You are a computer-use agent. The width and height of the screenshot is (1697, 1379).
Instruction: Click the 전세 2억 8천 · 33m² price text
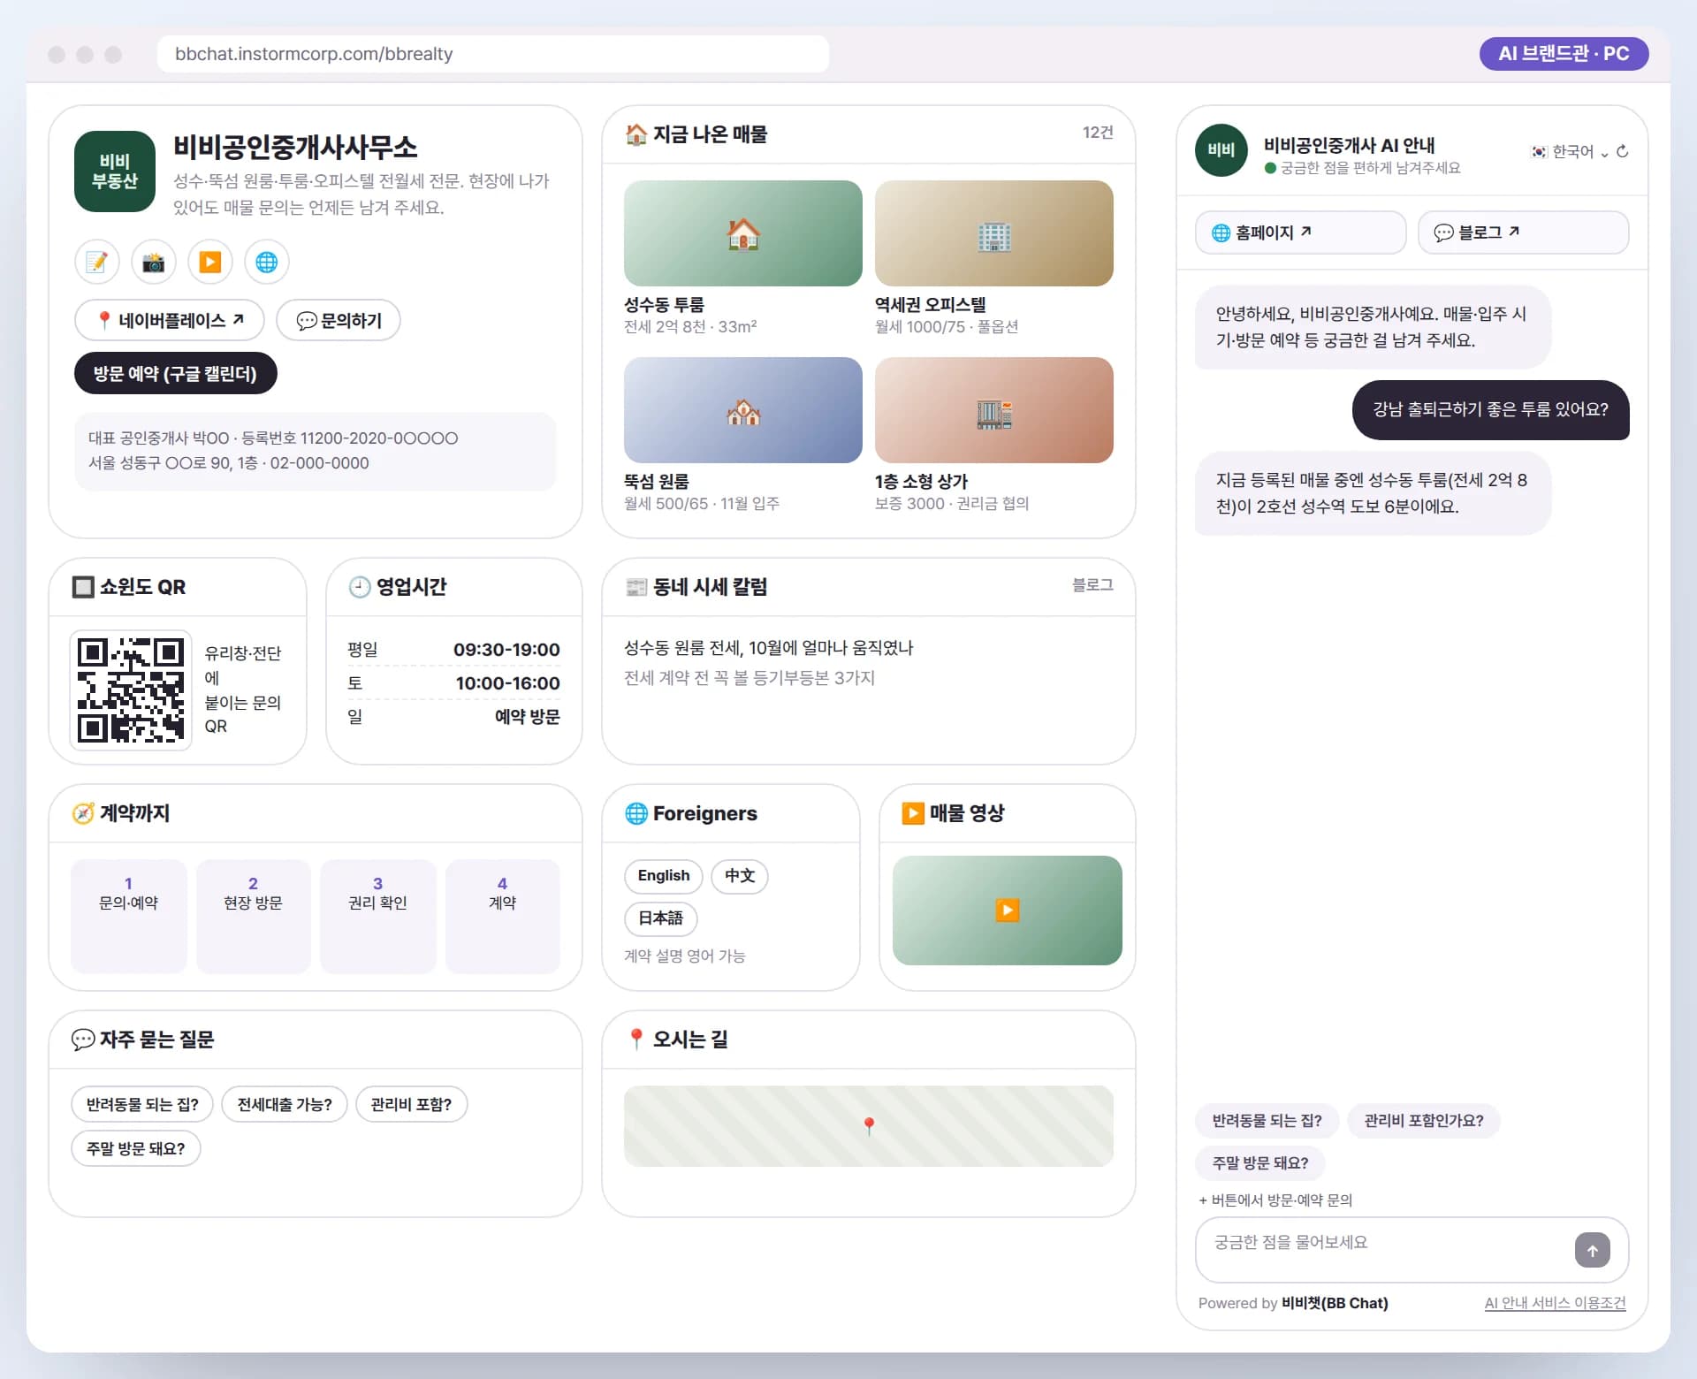(690, 327)
